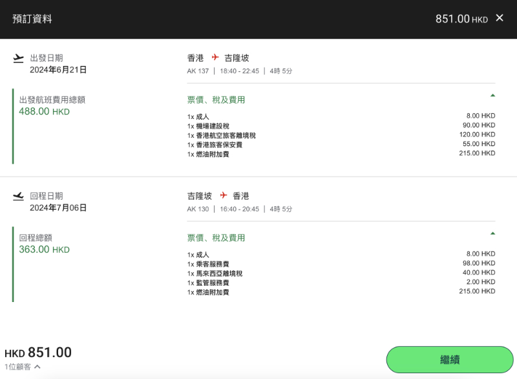This screenshot has width=517, height=379.
Task: Select the departure total 488.00 HKD
Action: pos(44,111)
